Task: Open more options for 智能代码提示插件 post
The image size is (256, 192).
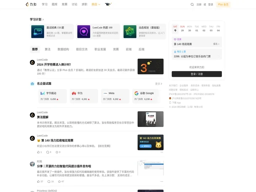Action: [162, 182]
